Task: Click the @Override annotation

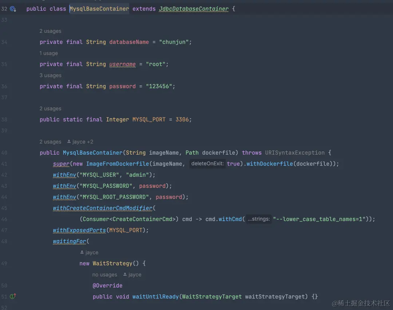Action: 107,286
